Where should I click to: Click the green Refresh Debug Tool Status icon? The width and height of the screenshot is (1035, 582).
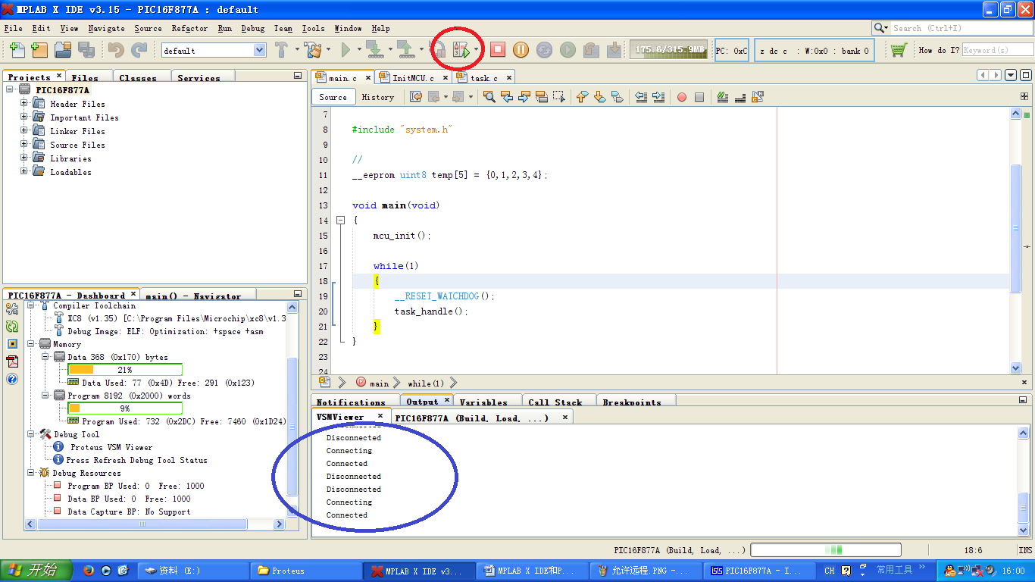[x=12, y=327]
